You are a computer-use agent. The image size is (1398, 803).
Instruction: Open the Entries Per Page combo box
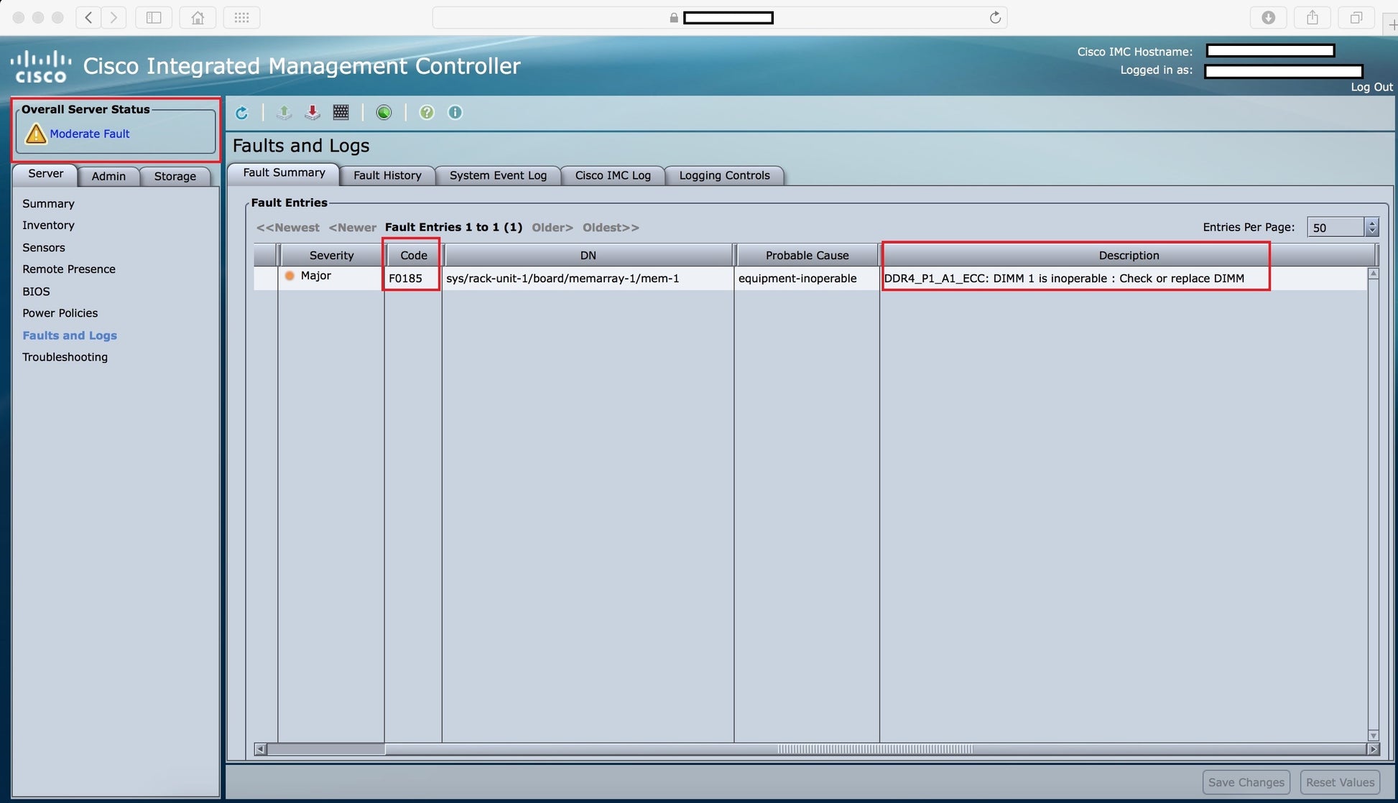click(1335, 227)
